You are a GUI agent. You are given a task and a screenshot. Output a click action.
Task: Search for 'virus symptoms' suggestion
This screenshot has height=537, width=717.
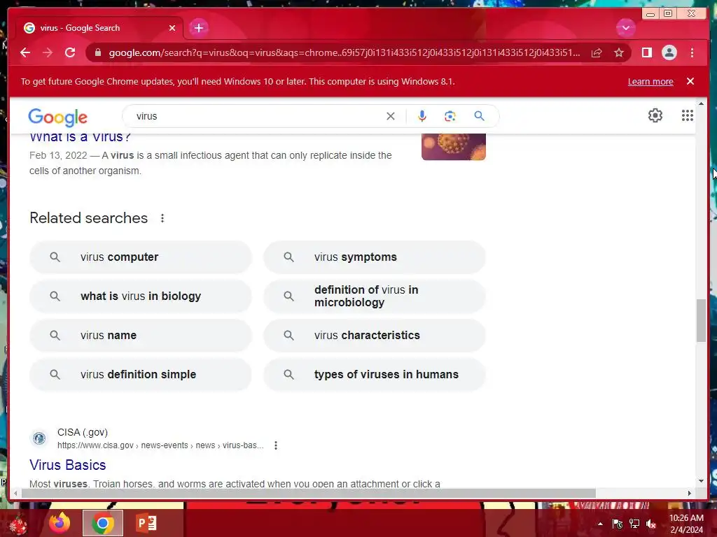375,257
